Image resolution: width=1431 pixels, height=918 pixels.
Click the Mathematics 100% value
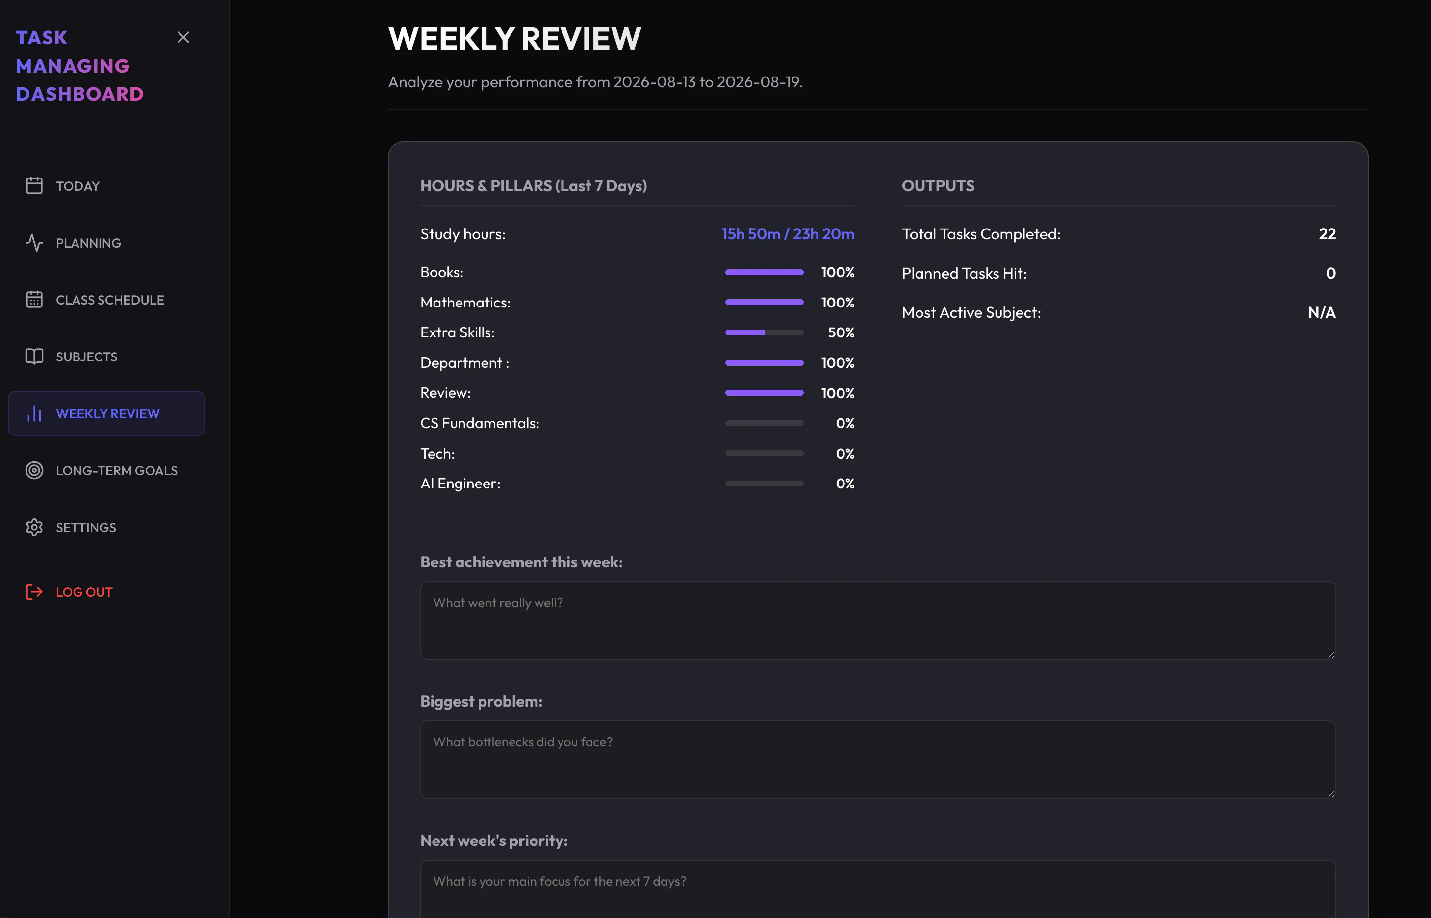point(838,302)
